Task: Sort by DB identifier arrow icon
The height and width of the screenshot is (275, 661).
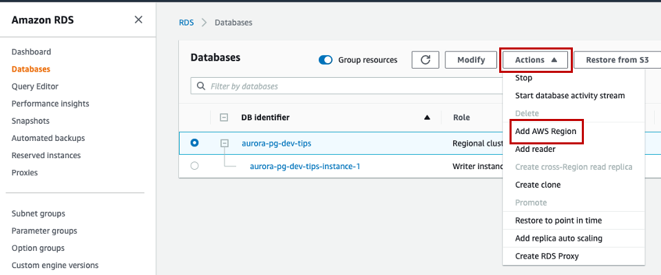Action: [427, 118]
